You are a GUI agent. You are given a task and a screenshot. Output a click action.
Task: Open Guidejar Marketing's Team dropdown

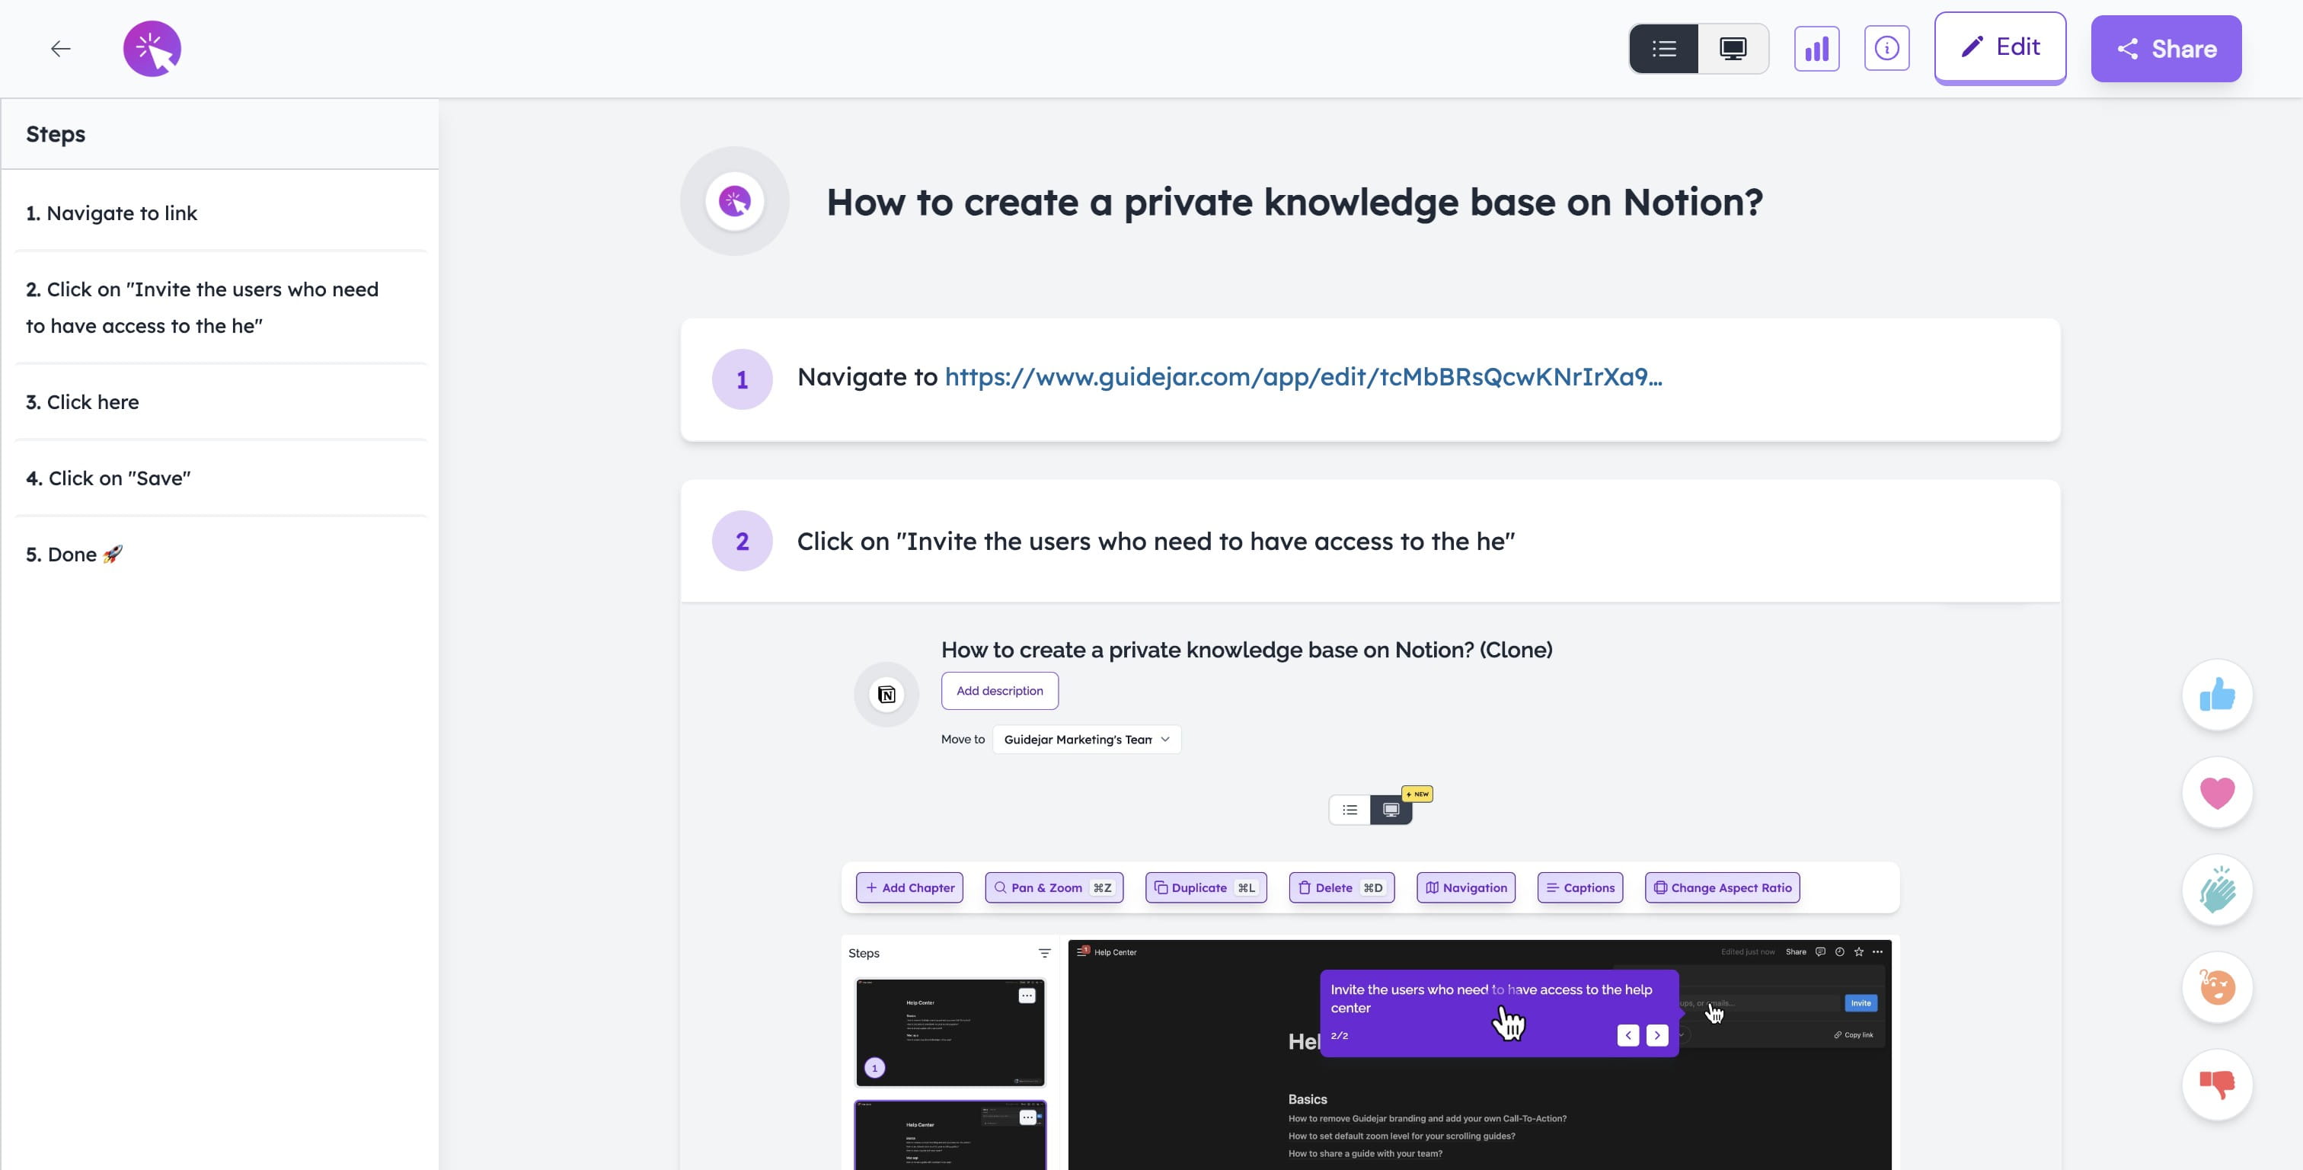1086,740
